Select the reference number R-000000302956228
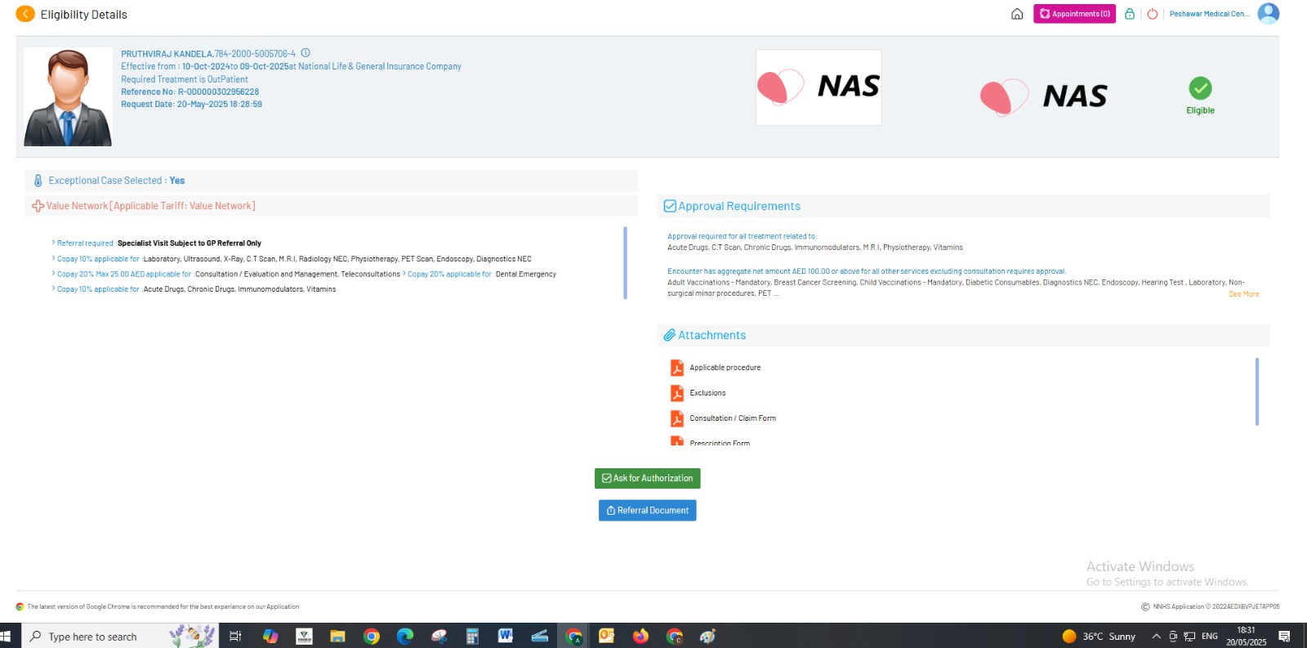Screen dimensions: 1307x648 [x=218, y=92]
